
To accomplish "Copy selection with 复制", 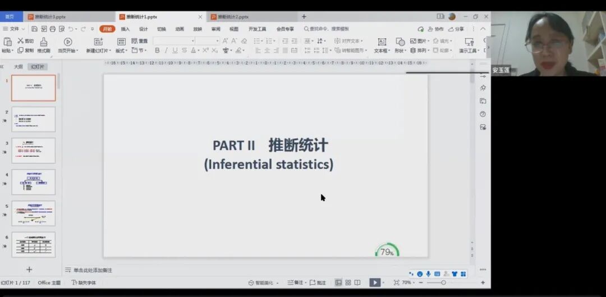I will 25,51.
